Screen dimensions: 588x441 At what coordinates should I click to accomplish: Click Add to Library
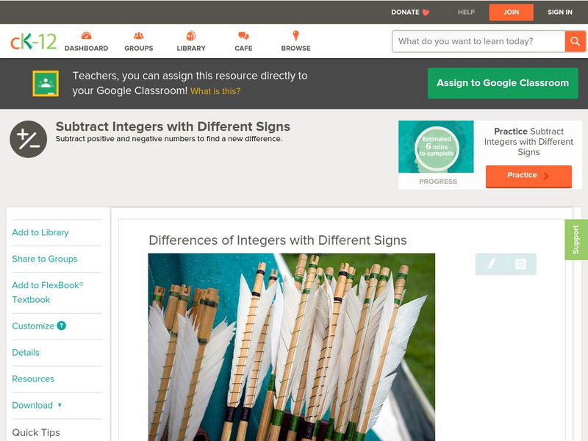click(40, 232)
